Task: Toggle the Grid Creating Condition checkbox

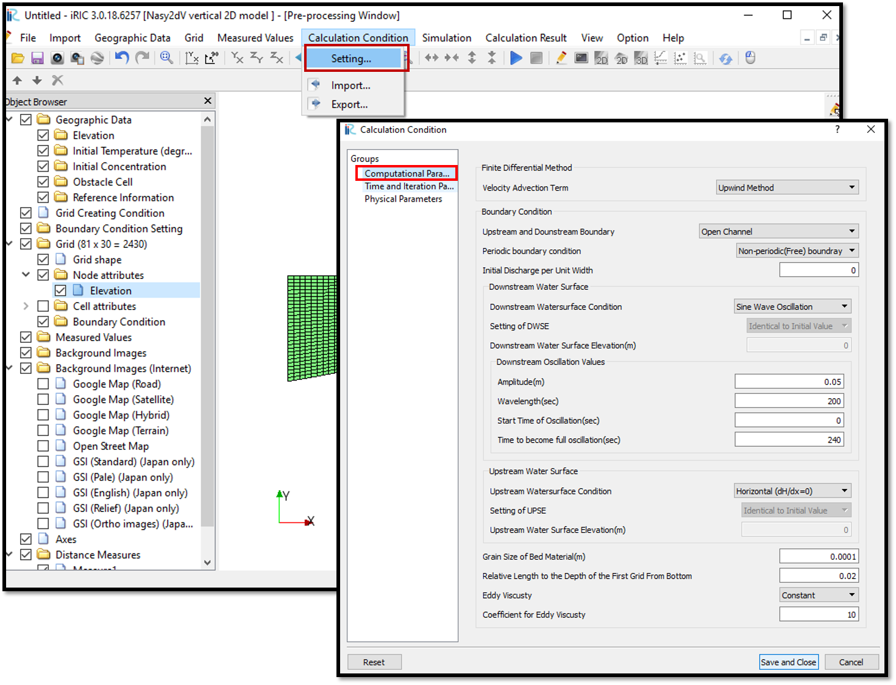Action: [26, 213]
